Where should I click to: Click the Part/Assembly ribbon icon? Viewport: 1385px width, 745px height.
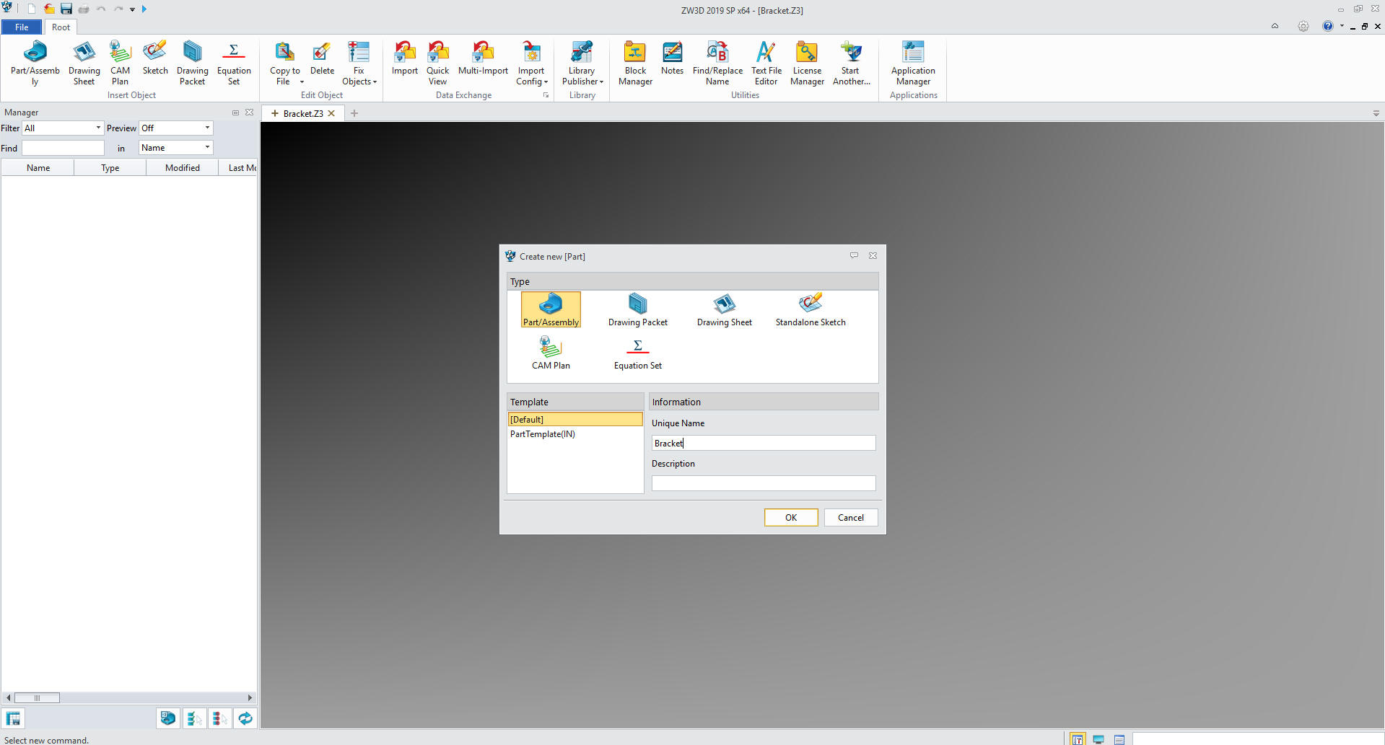(35, 63)
